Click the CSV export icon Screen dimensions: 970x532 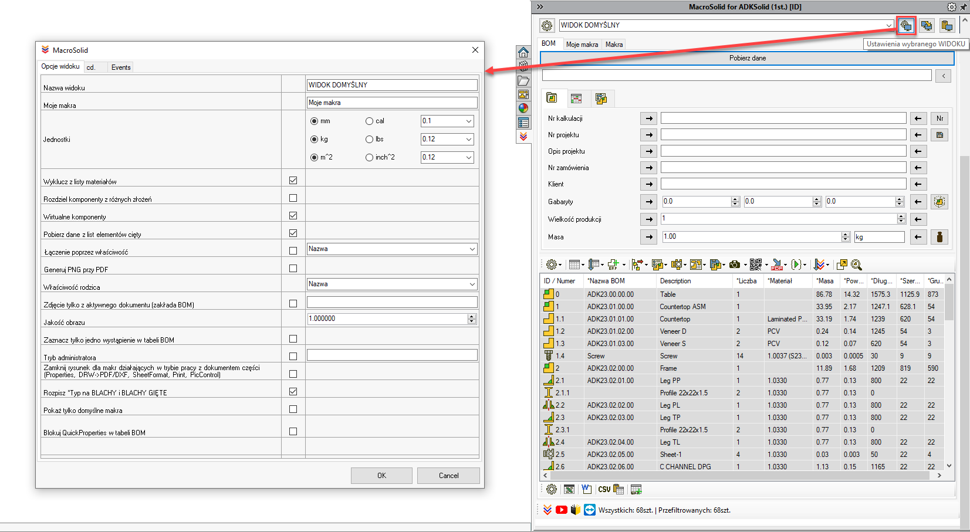pos(604,489)
